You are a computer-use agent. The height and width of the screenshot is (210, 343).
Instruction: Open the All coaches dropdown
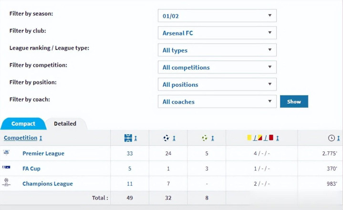coord(217,101)
